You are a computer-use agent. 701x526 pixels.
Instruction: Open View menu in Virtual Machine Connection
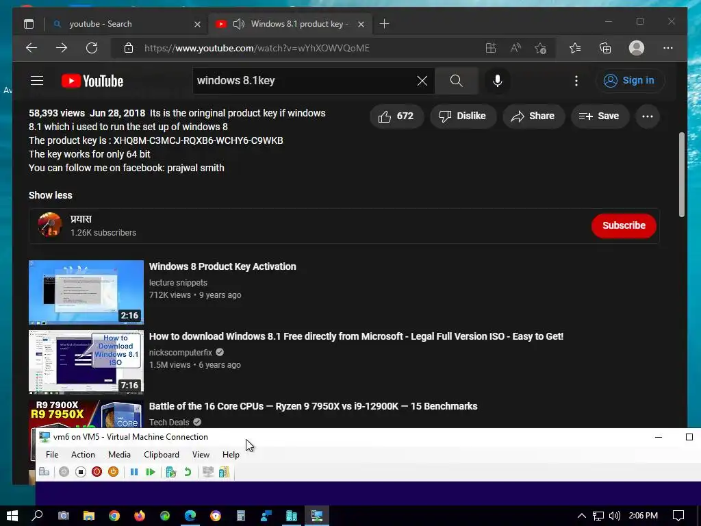pos(201,455)
